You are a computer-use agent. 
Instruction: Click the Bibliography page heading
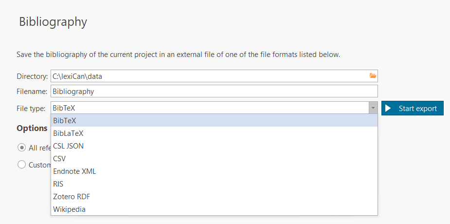(x=53, y=22)
